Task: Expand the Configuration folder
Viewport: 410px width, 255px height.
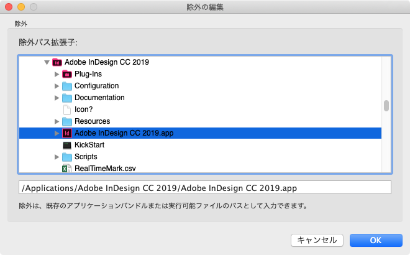Action: [x=57, y=86]
